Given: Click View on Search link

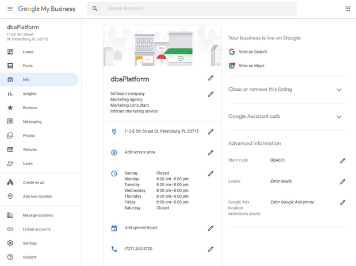Looking at the screenshot, I should [252, 52].
